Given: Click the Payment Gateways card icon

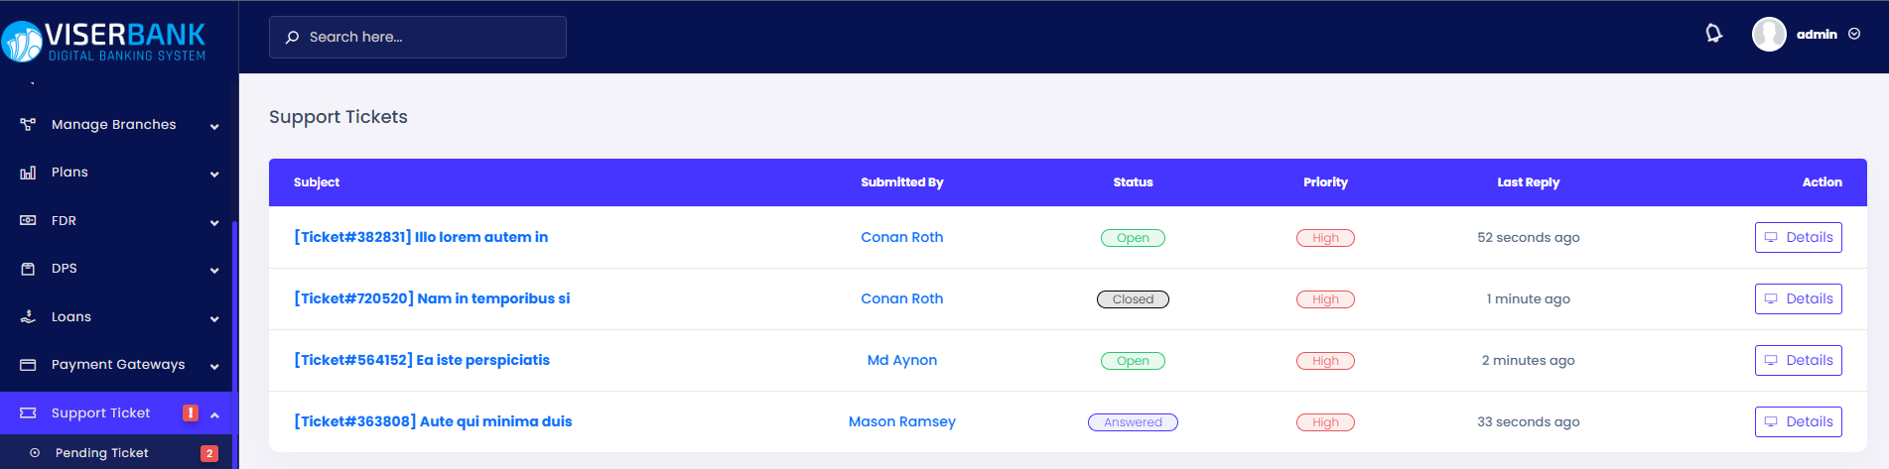Looking at the screenshot, I should (28, 365).
